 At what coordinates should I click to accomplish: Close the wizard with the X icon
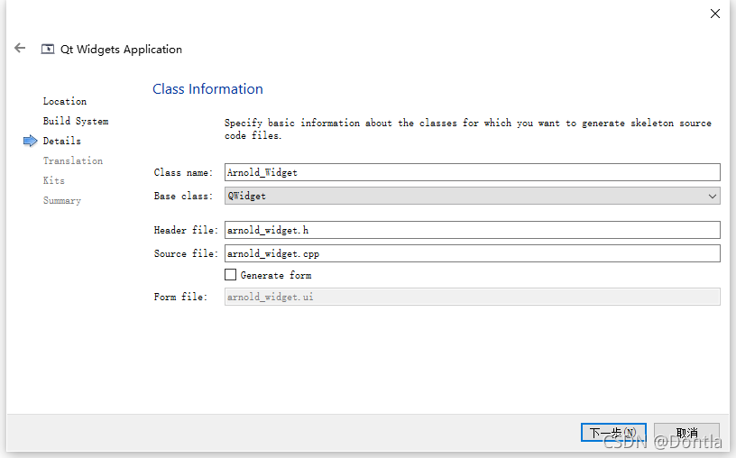[715, 14]
